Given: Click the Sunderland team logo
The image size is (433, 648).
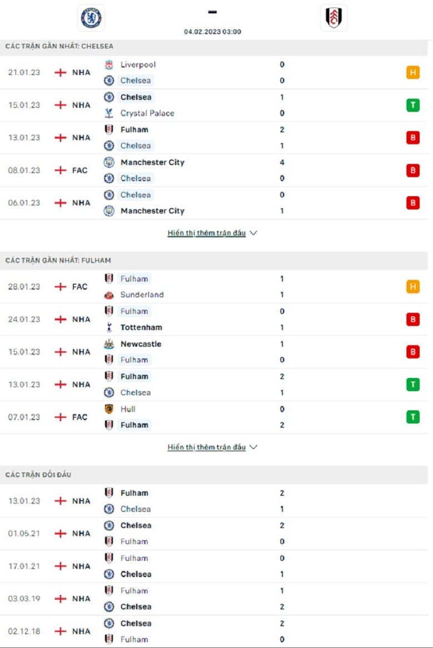Looking at the screenshot, I should coord(109,295).
